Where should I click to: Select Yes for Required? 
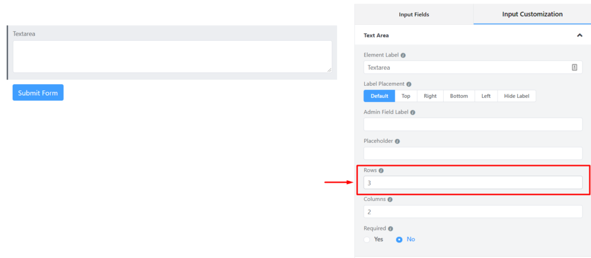click(x=367, y=239)
